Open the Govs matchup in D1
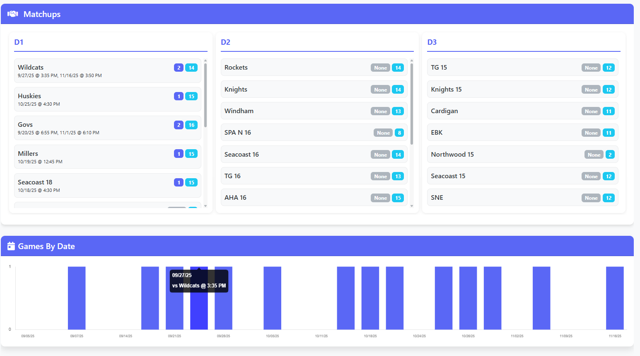The image size is (640, 356). click(108, 128)
